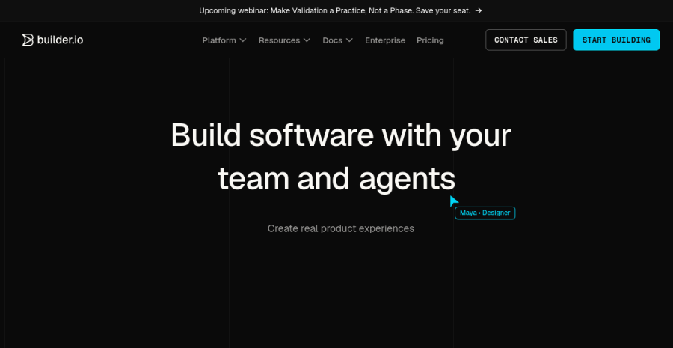Open the Platform dropdown menu
Viewport: 673px width, 348px height.
pyautogui.click(x=224, y=40)
